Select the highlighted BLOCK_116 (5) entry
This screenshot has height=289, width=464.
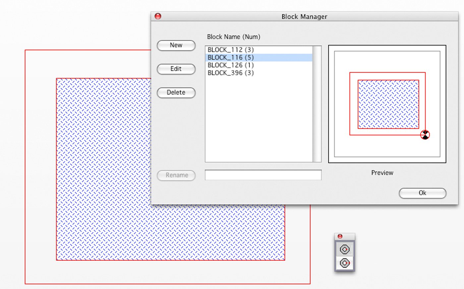pyautogui.click(x=231, y=57)
